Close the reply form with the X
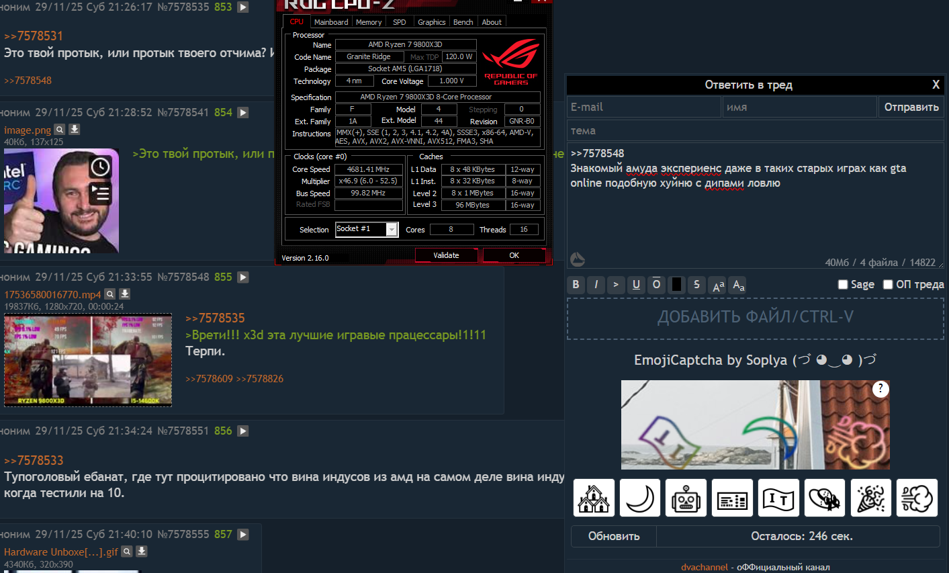This screenshot has width=949, height=573. pos(936,85)
